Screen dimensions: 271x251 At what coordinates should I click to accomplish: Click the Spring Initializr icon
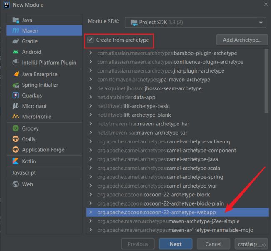coord(16,85)
